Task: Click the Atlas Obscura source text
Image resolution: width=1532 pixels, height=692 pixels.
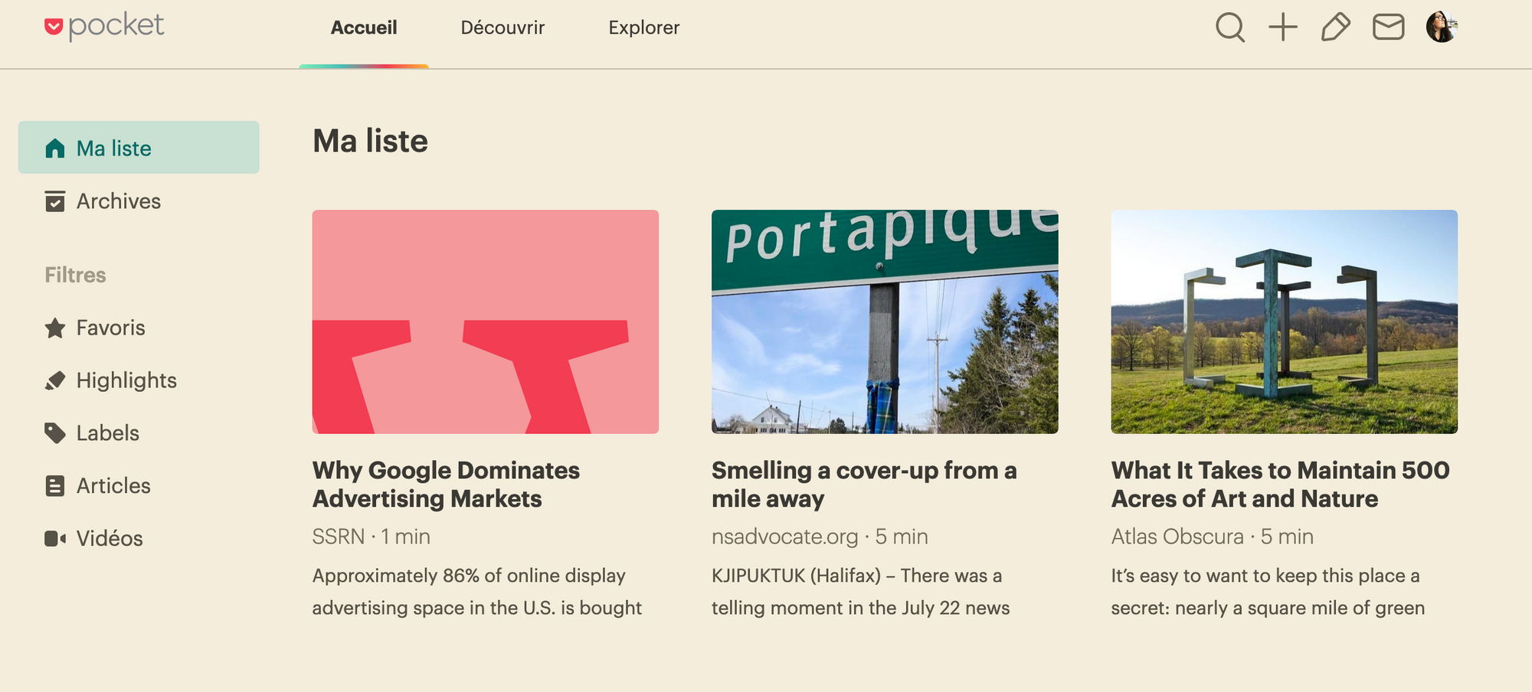Action: click(x=1177, y=537)
